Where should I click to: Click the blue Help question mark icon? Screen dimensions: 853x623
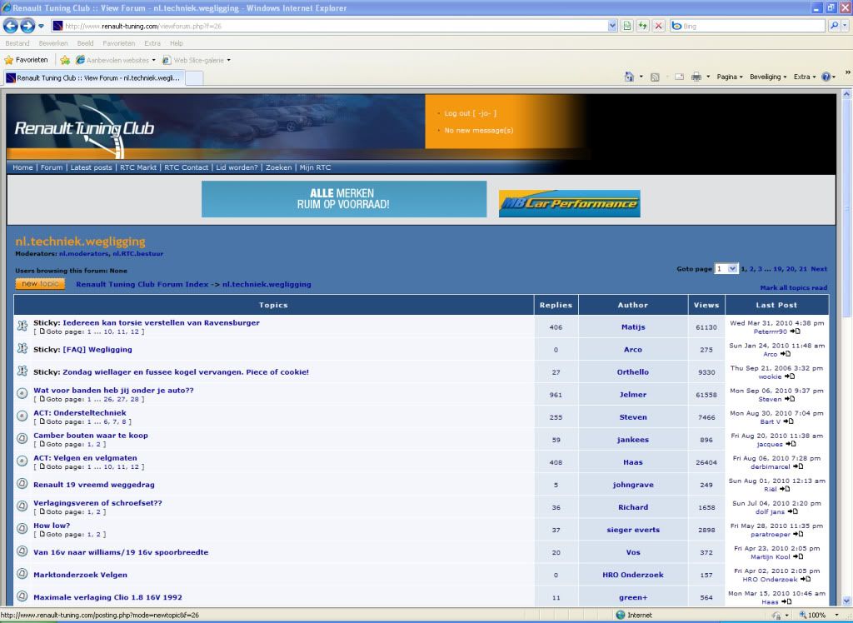click(x=826, y=77)
